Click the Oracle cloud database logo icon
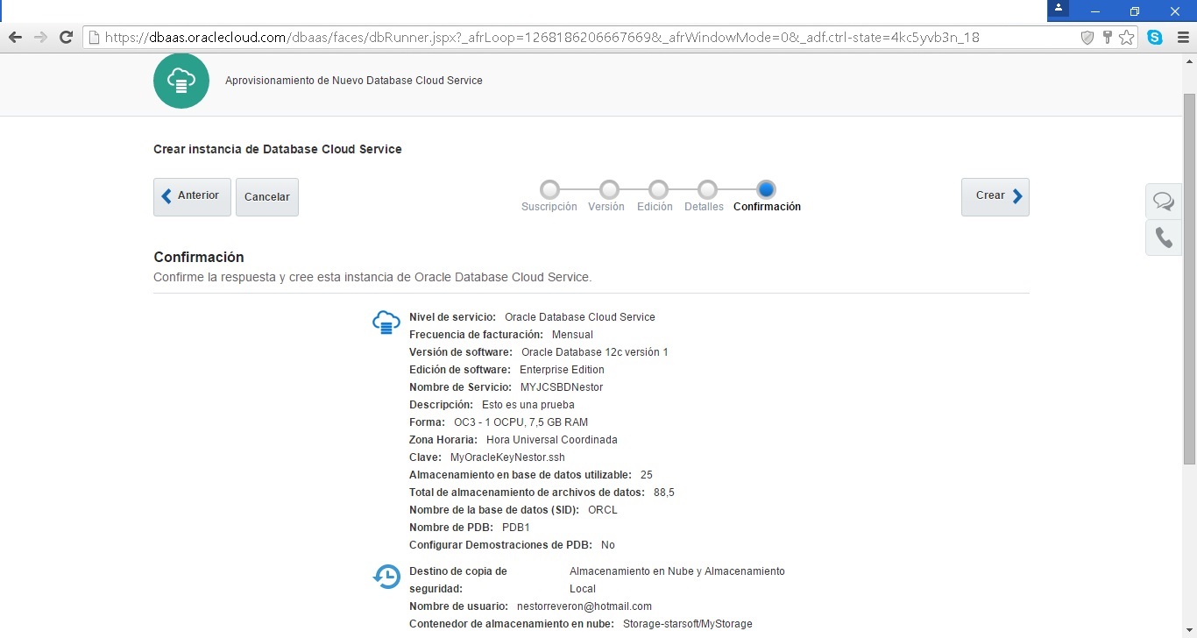 point(181,81)
